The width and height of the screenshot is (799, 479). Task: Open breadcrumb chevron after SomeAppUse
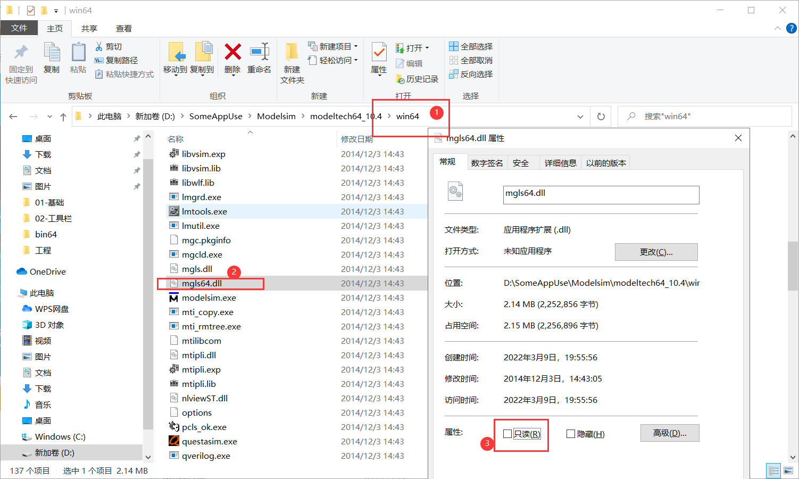tap(250, 117)
